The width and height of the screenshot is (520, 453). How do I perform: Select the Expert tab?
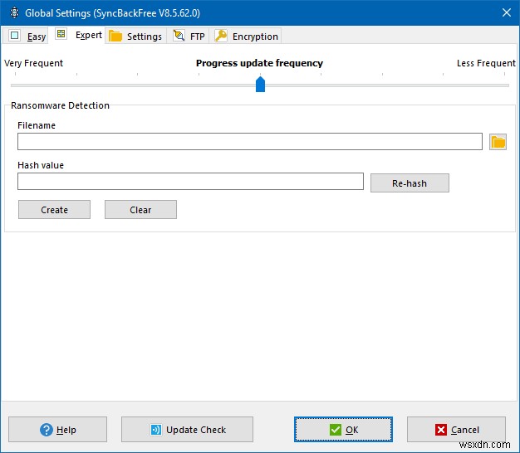click(77, 35)
